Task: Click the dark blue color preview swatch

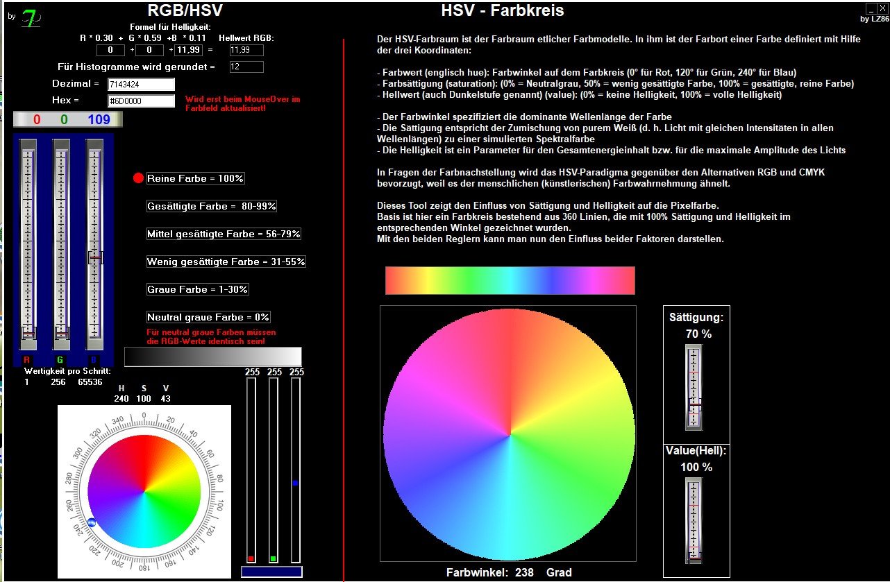Action: 271,572
